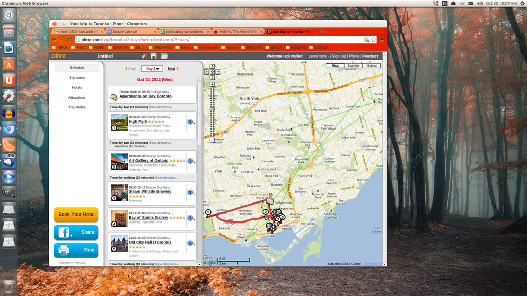Image resolution: width=527 pixels, height=296 pixels.
Task: Open Audacity from the launcher
Action: pyautogui.click(x=9, y=113)
